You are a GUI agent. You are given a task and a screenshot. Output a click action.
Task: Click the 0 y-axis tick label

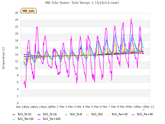18,103
